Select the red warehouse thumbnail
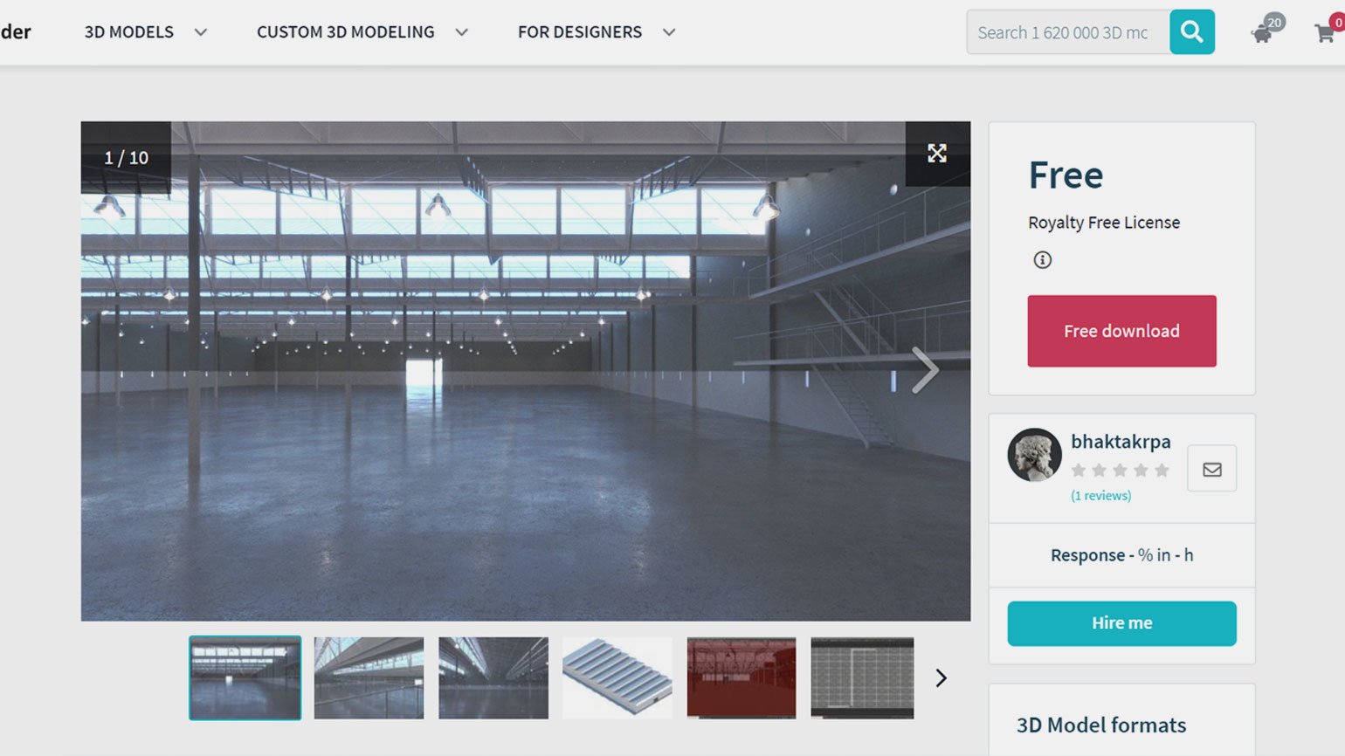The width and height of the screenshot is (1345, 756). (741, 678)
